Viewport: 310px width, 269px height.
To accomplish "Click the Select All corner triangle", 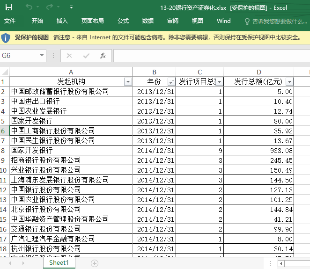I will [5, 72].
